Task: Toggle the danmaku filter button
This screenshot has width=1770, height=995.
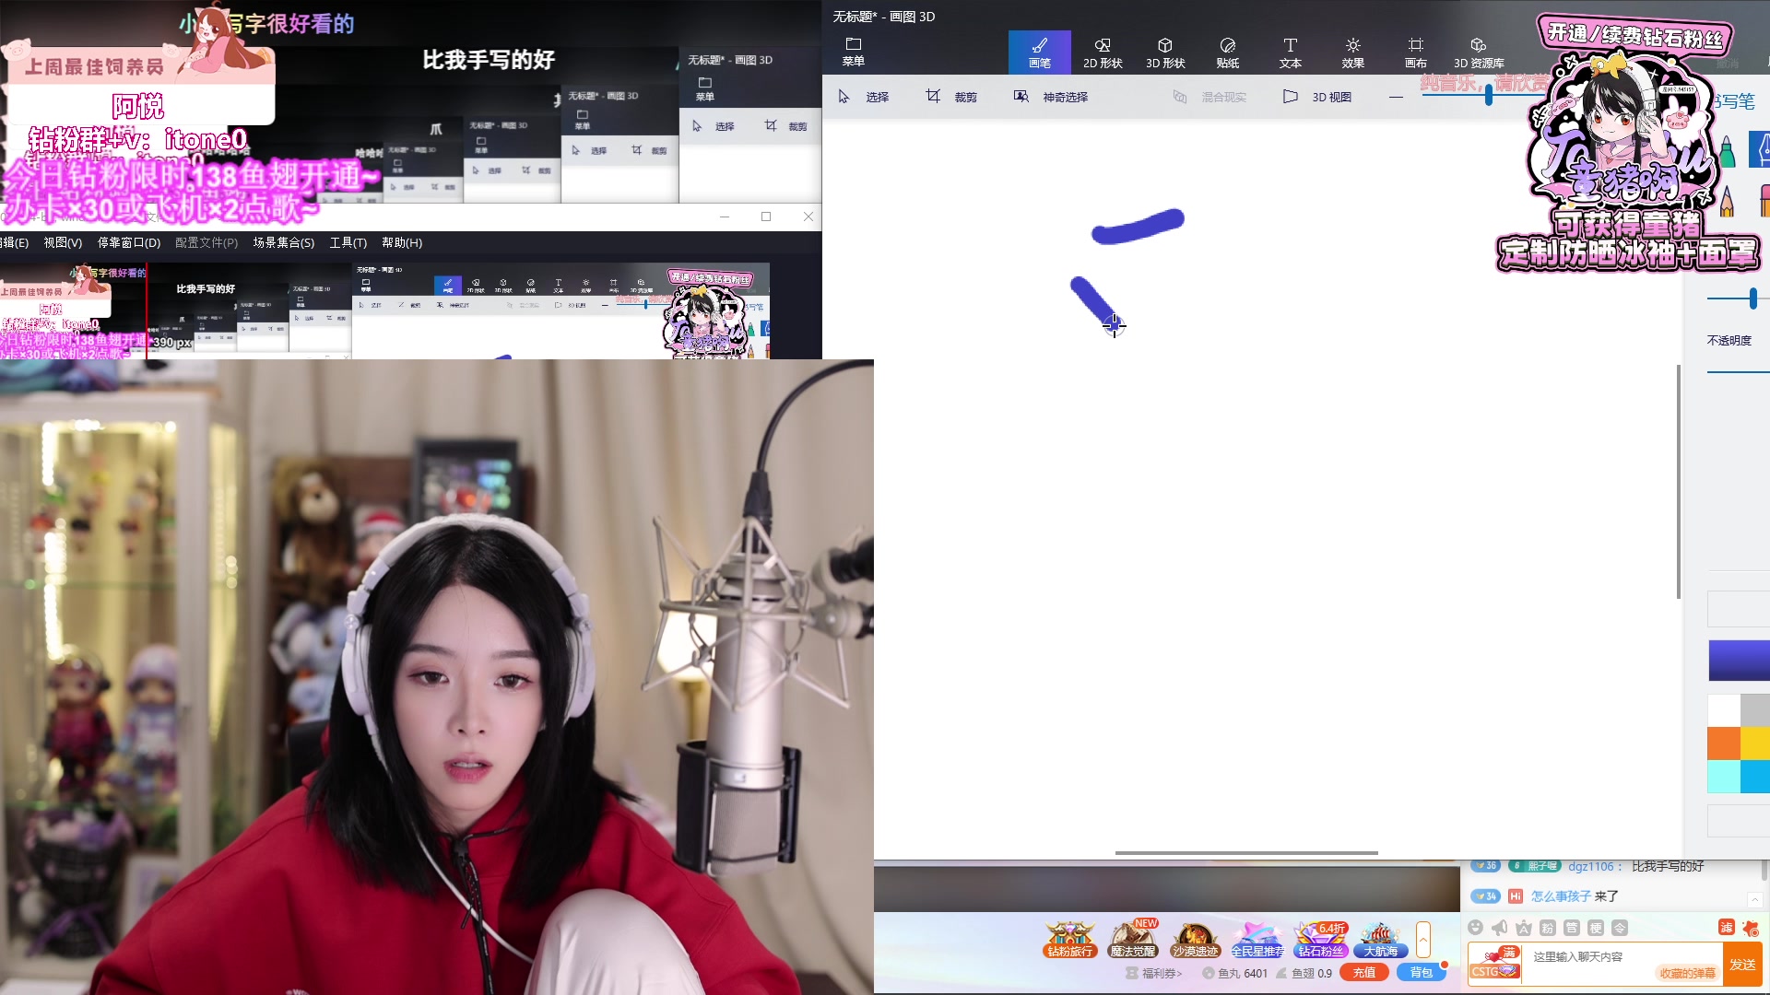Action: (x=1726, y=928)
